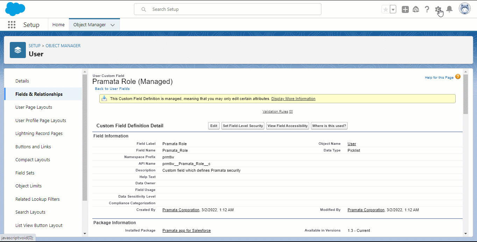Click the Picklist data type value

tap(354, 150)
